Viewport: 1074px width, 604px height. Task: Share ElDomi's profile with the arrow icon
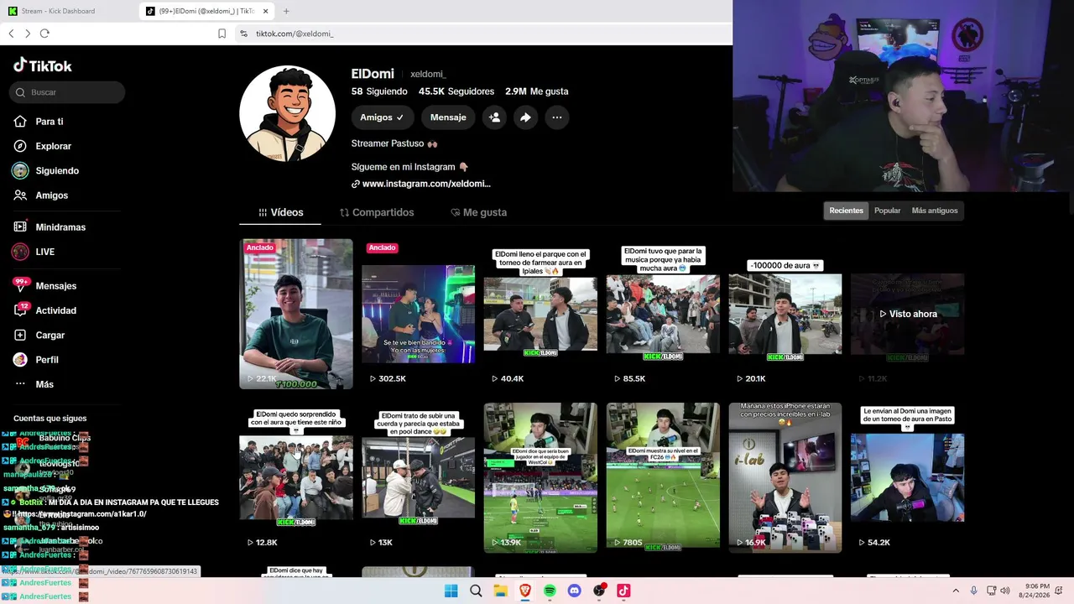tap(525, 117)
